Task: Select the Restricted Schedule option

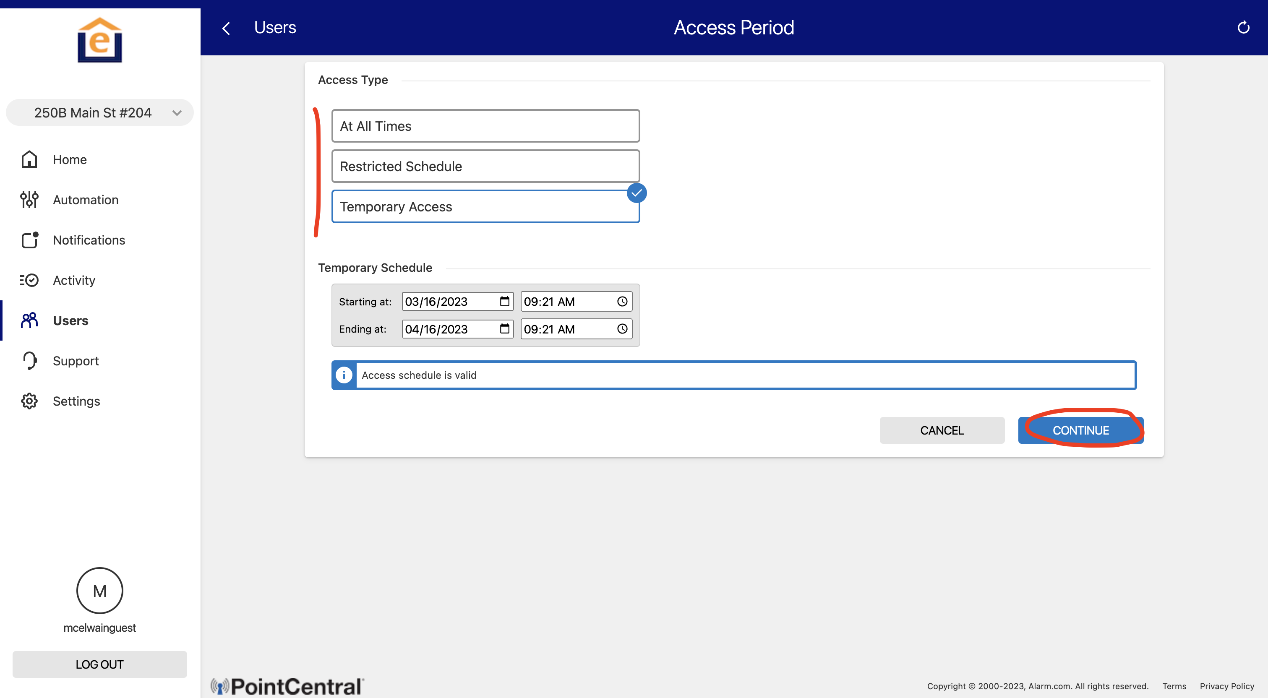Action: pyautogui.click(x=485, y=167)
